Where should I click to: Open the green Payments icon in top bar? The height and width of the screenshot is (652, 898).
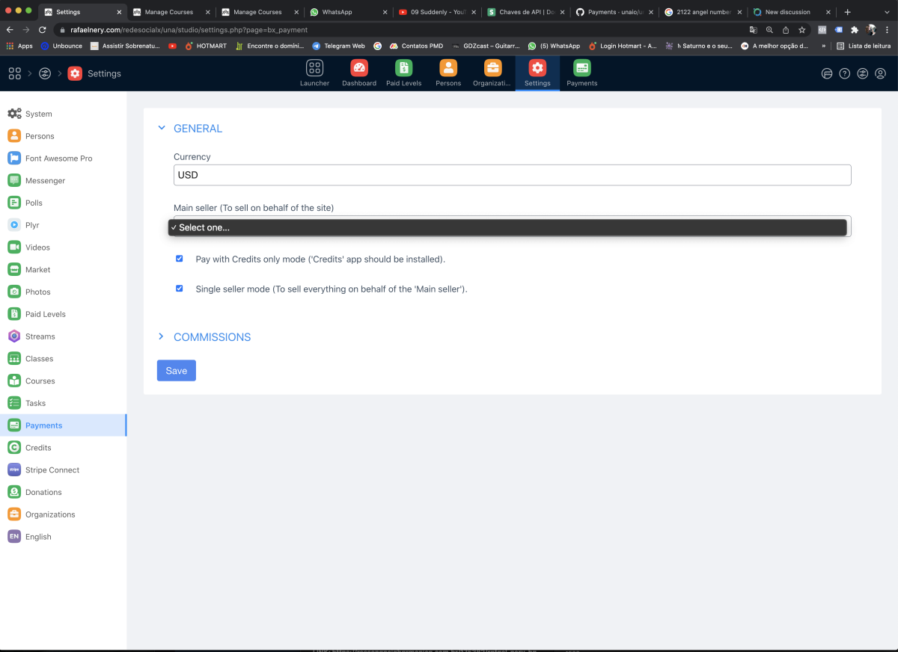pos(581,69)
